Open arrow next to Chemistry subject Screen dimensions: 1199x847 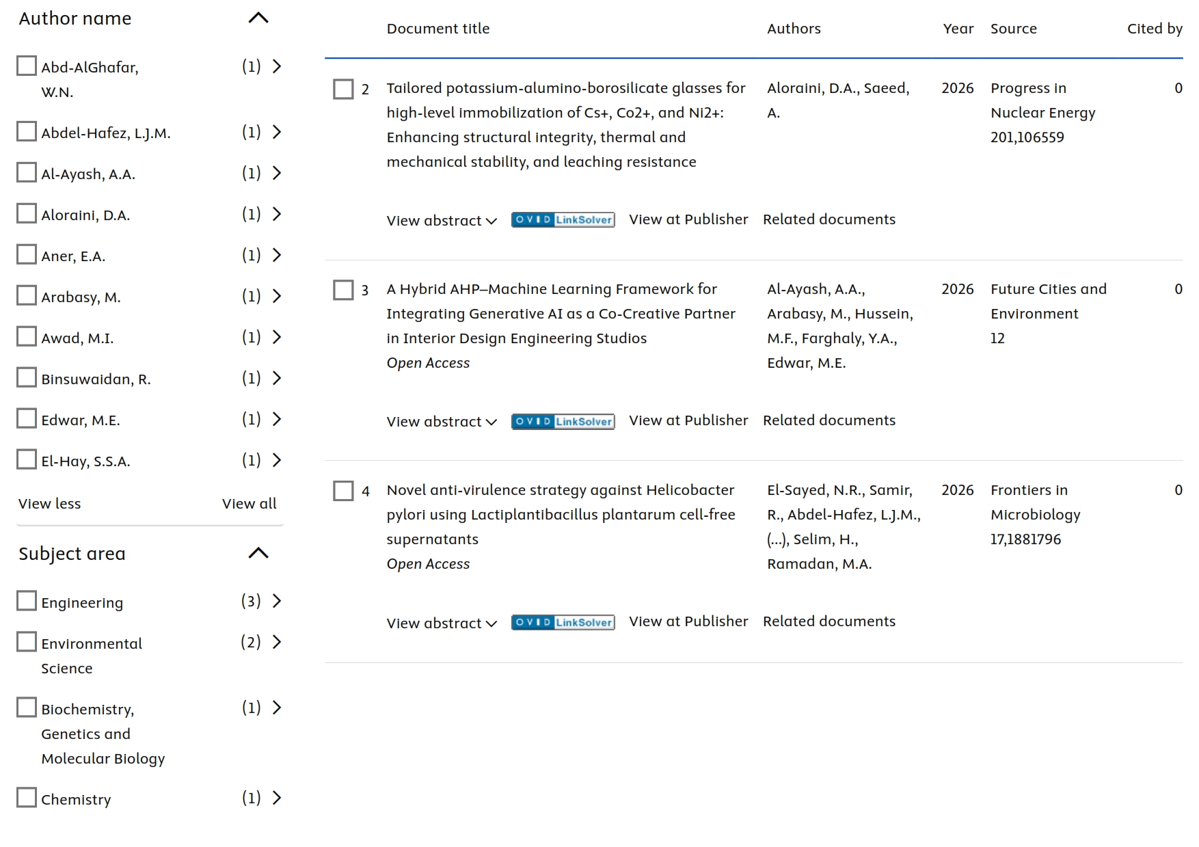(x=277, y=798)
